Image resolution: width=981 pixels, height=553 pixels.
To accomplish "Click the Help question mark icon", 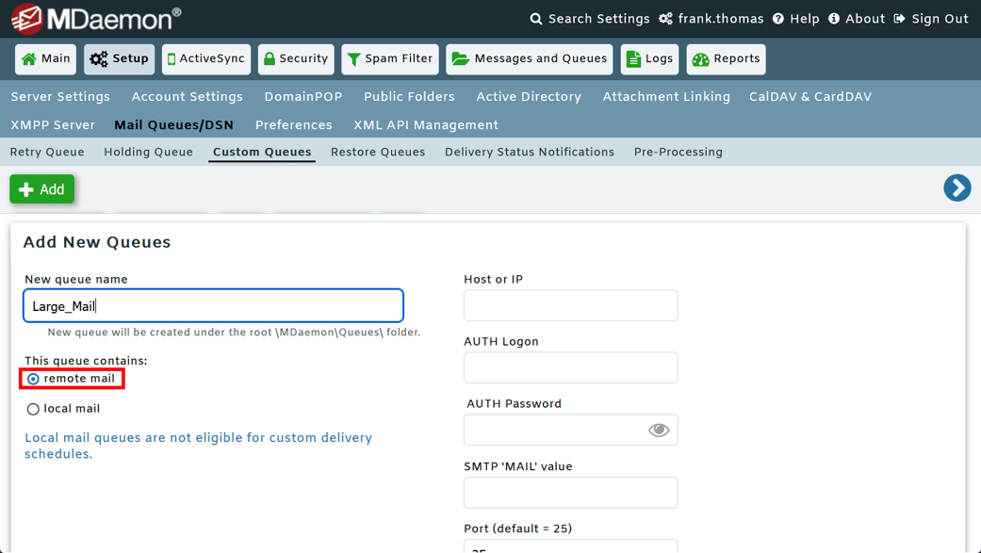I will coord(779,18).
